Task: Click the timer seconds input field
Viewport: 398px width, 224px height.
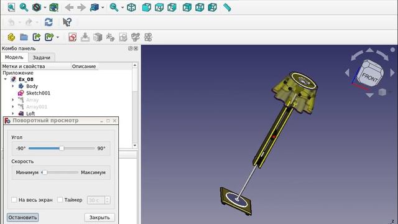Action: pyautogui.click(x=96, y=200)
